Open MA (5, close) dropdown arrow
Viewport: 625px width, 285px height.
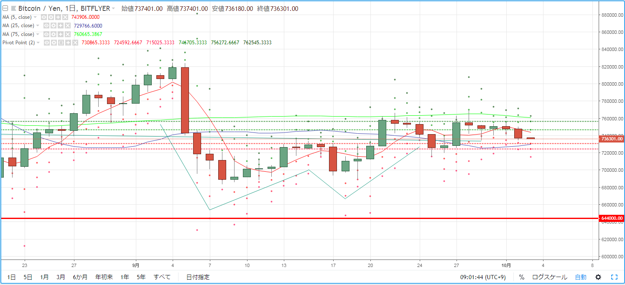(35, 17)
